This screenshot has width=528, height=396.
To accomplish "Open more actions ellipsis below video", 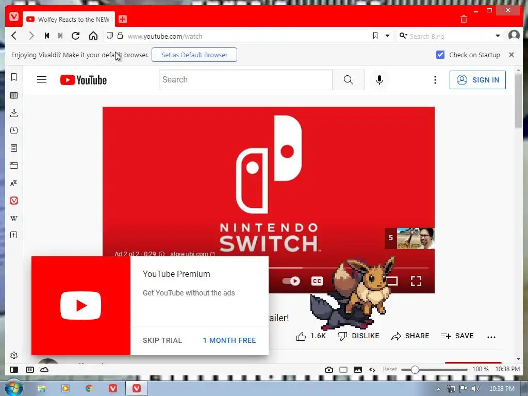I will coord(491,337).
